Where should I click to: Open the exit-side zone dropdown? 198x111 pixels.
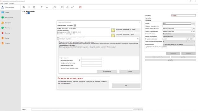(x=178, y=29)
